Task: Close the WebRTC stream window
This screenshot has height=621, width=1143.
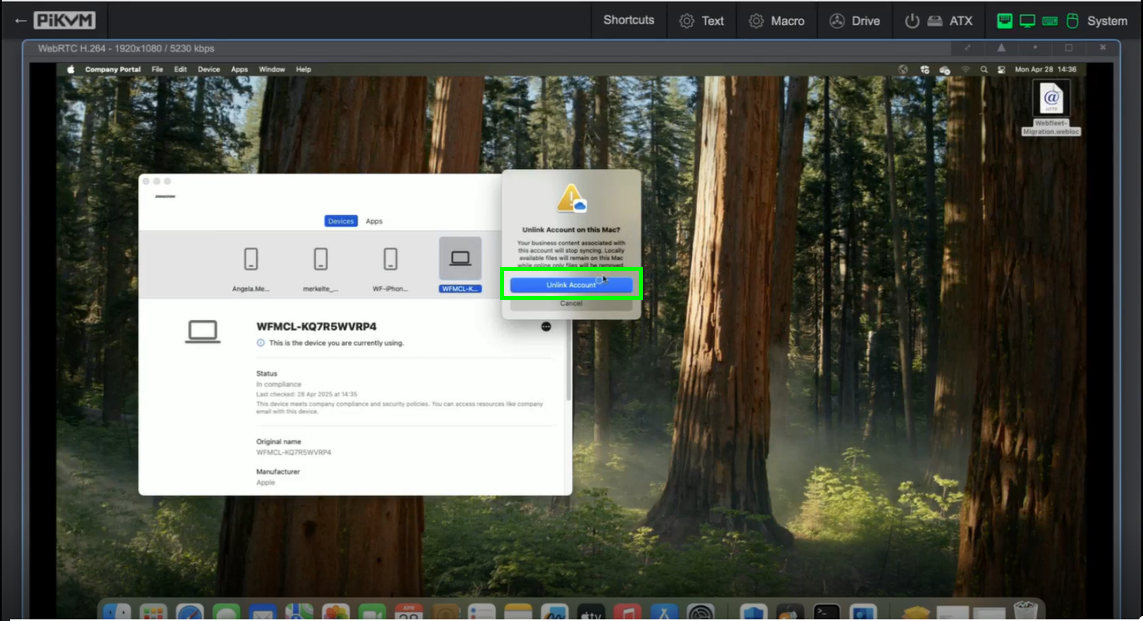Action: (1103, 48)
